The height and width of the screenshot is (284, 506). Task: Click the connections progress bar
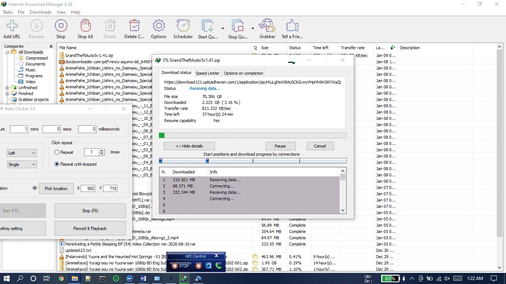tap(253, 161)
